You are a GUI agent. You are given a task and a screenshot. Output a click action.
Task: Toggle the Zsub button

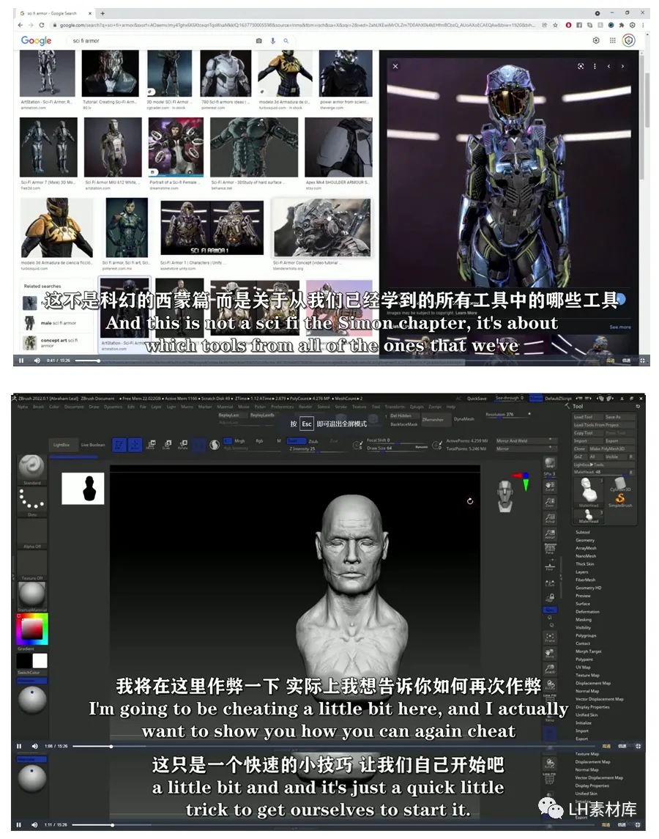coord(313,441)
